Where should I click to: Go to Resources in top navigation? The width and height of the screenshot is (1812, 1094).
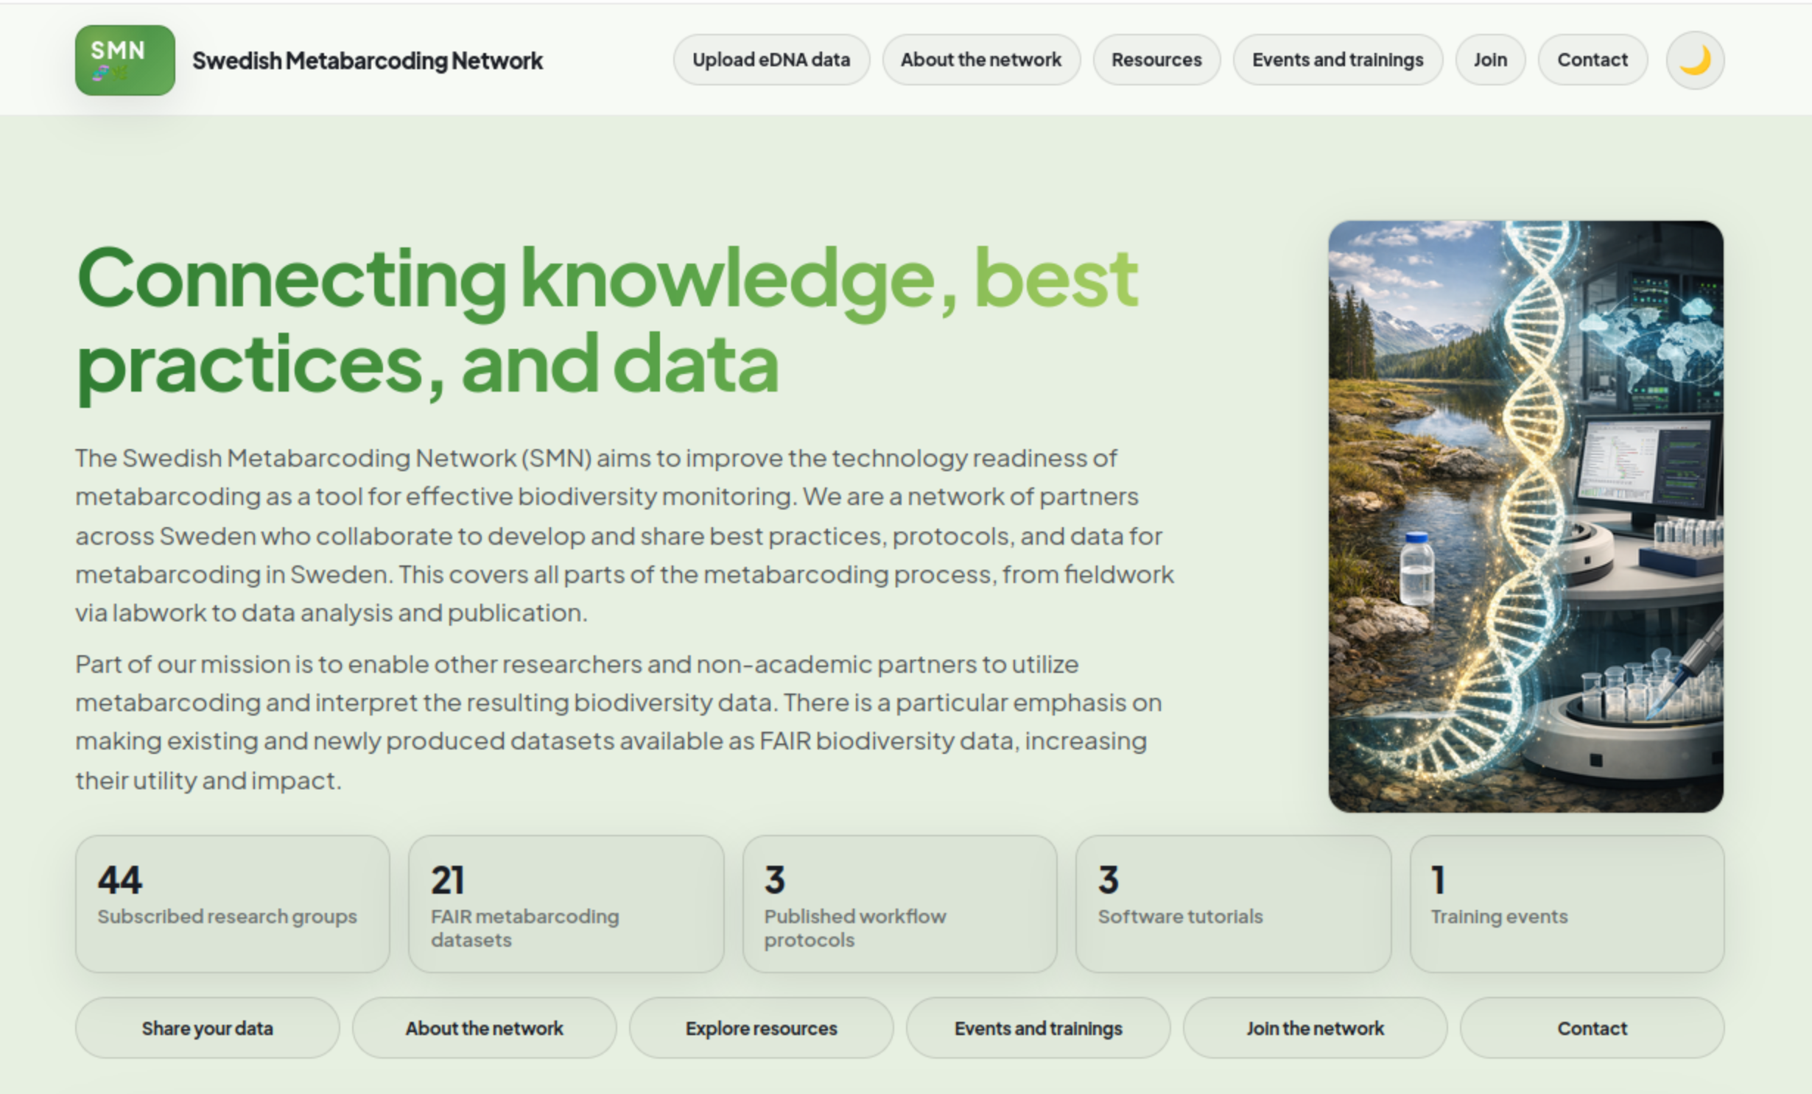[x=1156, y=60]
